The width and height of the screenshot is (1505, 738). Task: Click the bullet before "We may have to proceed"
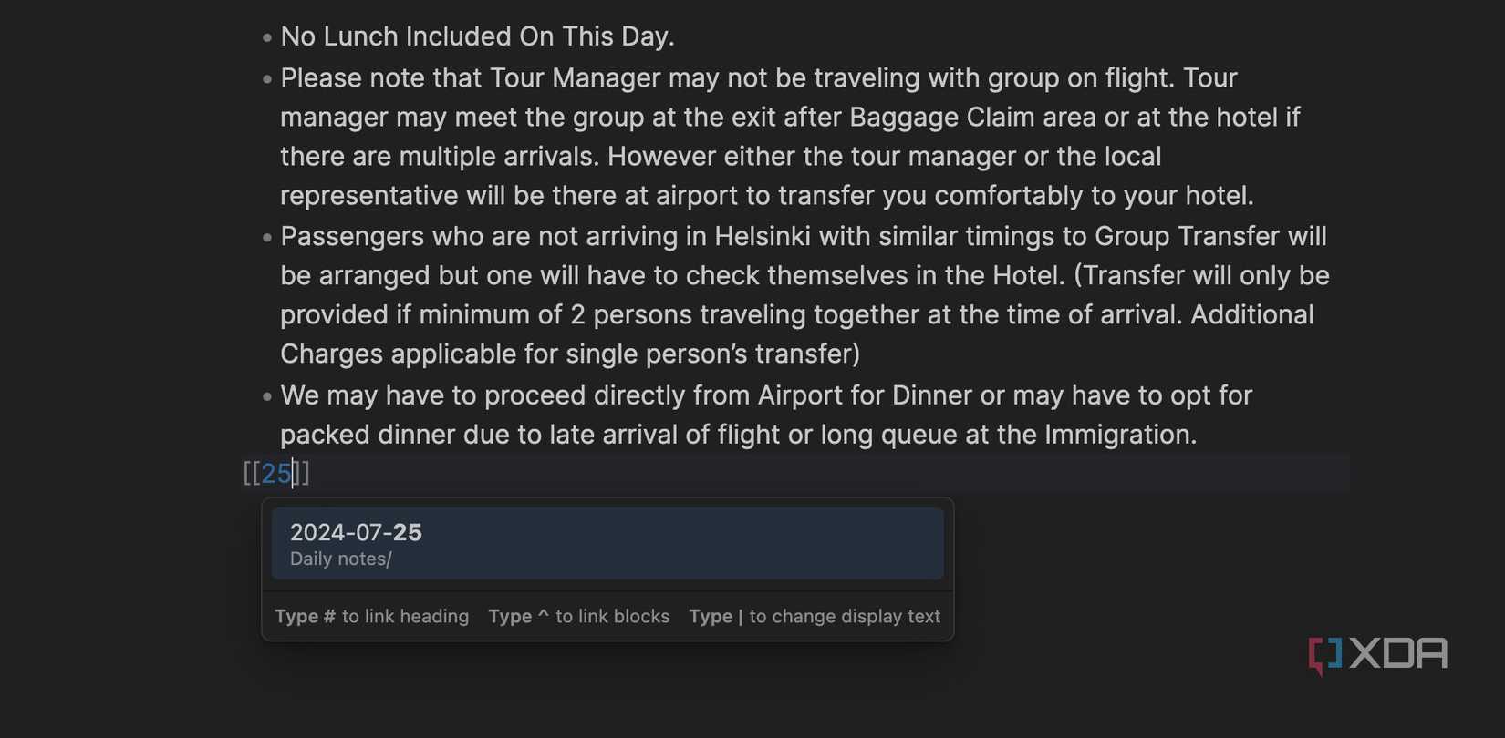coord(267,396)
